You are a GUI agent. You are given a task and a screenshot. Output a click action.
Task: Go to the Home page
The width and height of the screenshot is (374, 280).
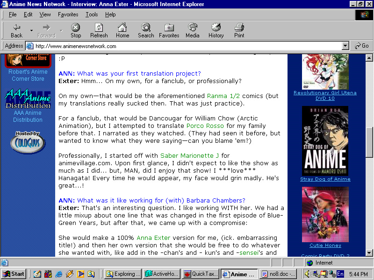pos(122,30)
